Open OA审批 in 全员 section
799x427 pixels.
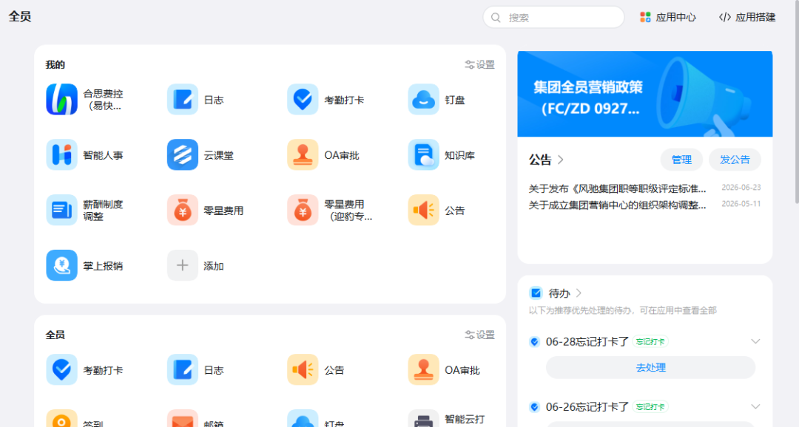pos(423,370)
